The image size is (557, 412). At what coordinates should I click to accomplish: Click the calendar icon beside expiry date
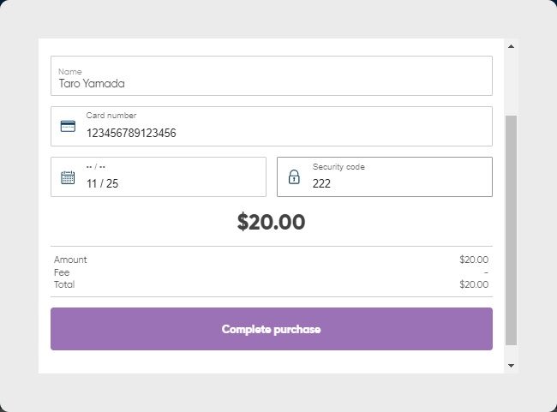pos(68,177)
